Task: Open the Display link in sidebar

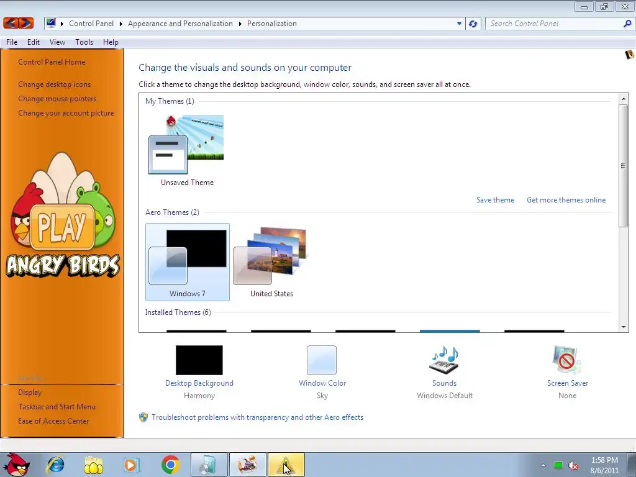Action: [x=30, y=393]
